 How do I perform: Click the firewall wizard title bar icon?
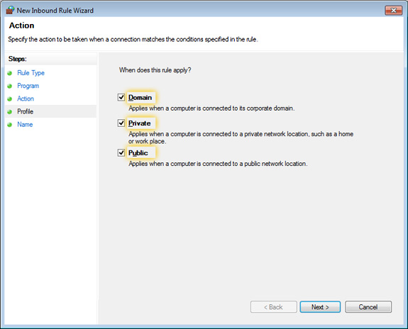[x=10, y=10]
